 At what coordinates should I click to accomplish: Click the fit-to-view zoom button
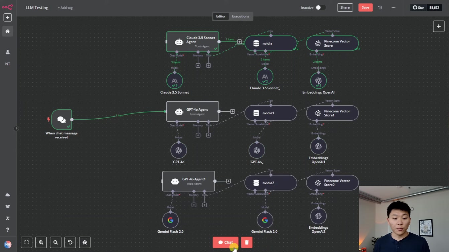(x=26, y=242)
